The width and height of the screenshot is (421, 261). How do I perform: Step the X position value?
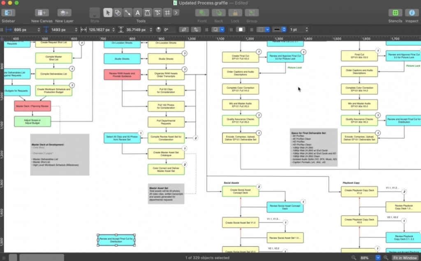coord(39,30)
